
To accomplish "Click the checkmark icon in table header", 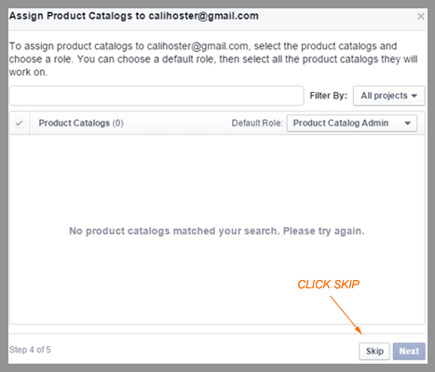I will coord(20,123).
